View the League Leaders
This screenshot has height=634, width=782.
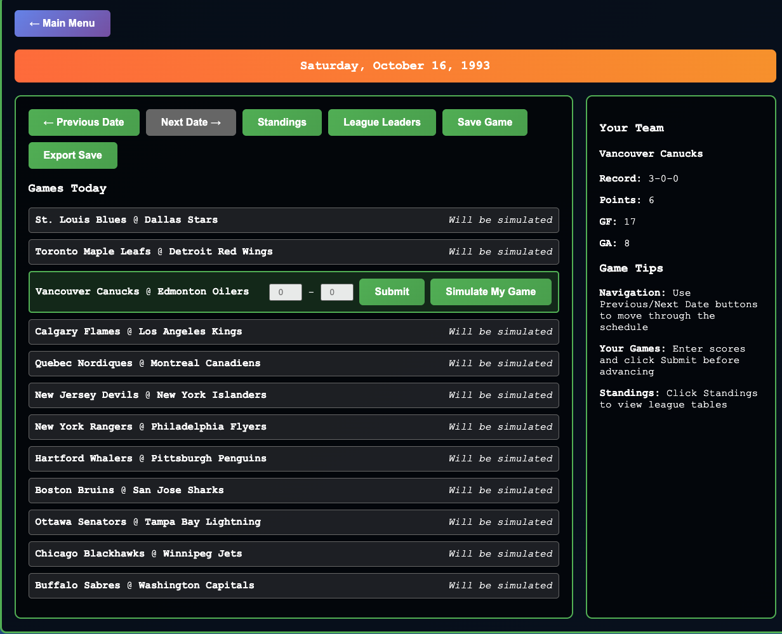381,122
